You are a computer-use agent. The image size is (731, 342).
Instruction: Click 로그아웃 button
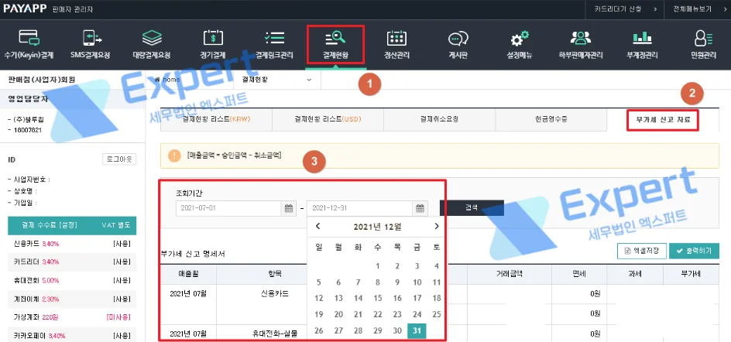pos(119,159)
